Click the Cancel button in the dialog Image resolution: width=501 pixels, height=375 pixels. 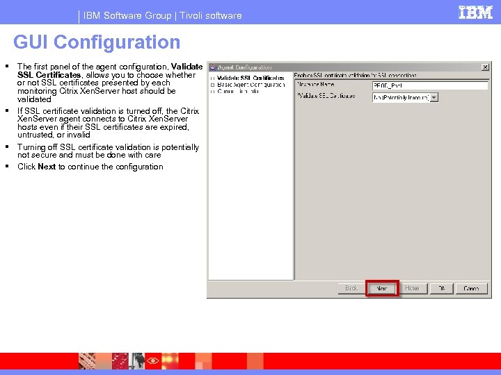tap(471, 288)
